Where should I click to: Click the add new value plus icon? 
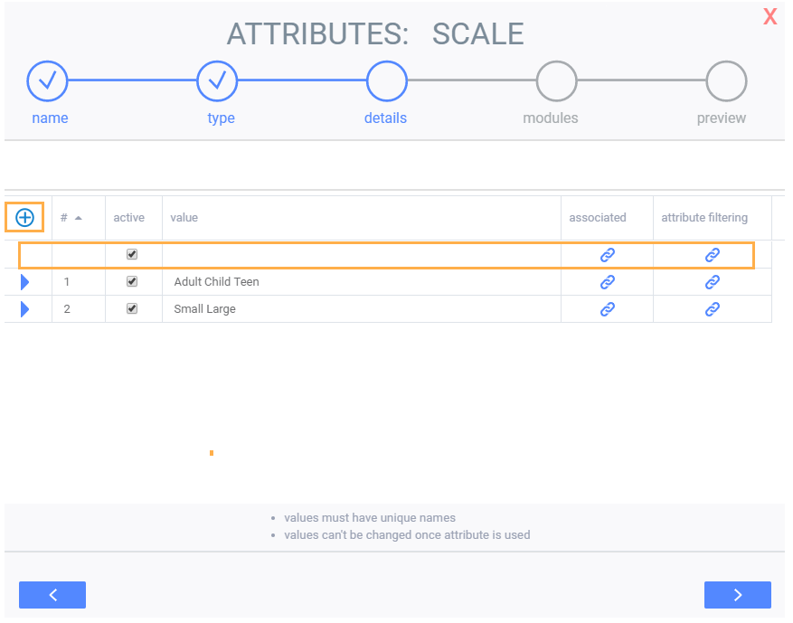[24, 218]
